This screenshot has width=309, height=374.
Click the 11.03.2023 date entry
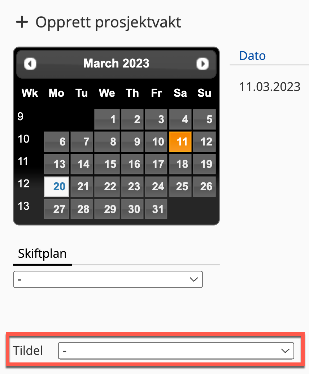point(270,87)
